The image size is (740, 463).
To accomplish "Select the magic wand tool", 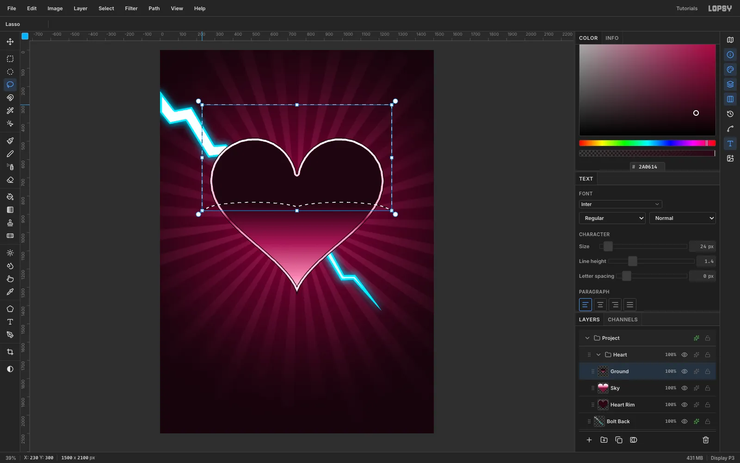I will click(x=10, y=111).
